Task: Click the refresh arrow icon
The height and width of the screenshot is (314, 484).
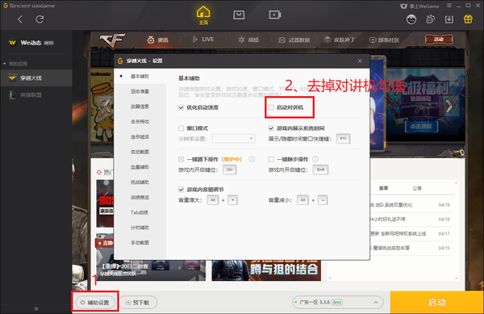Action: pyautogui.click(x=40, y=19)
